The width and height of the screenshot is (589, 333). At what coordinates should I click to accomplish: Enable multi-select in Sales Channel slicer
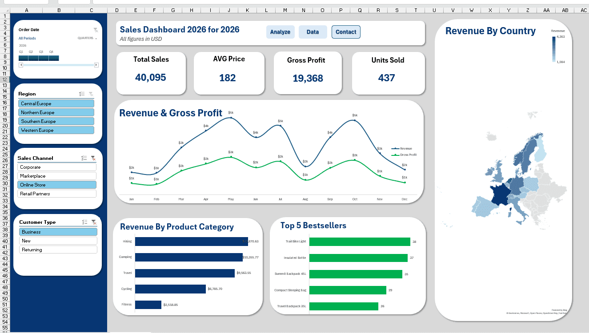click(84, 158)
